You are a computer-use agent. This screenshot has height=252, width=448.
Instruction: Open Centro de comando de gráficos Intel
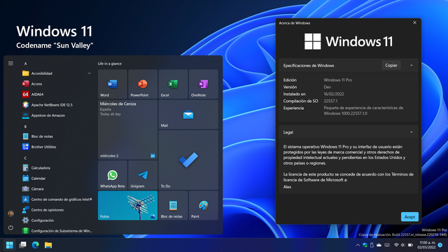(x=57, y=199)
